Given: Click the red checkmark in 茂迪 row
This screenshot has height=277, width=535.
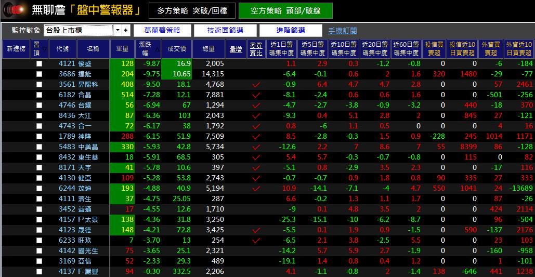Looking at the screenshot, I should [255, 189].
